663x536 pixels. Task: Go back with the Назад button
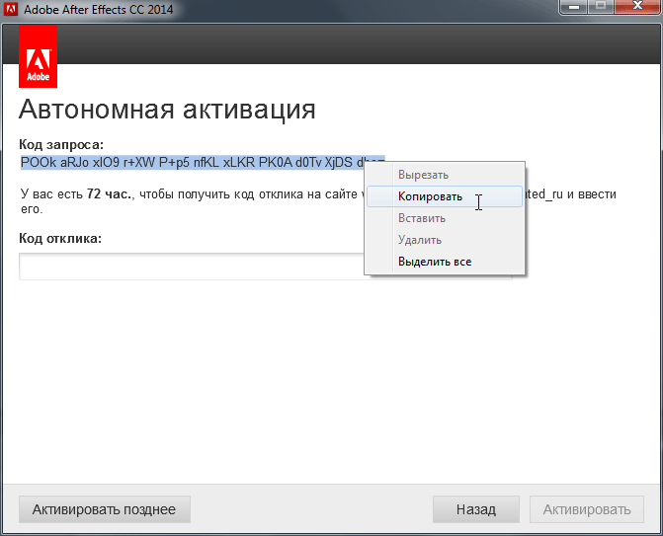tap(476, 509)
